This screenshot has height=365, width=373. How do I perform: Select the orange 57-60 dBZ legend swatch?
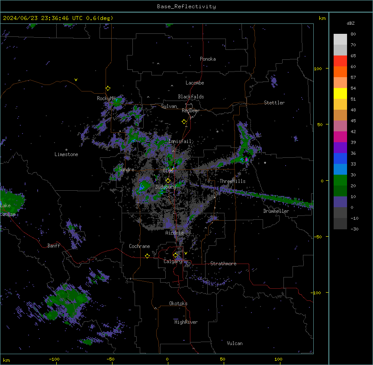[340, 72]
